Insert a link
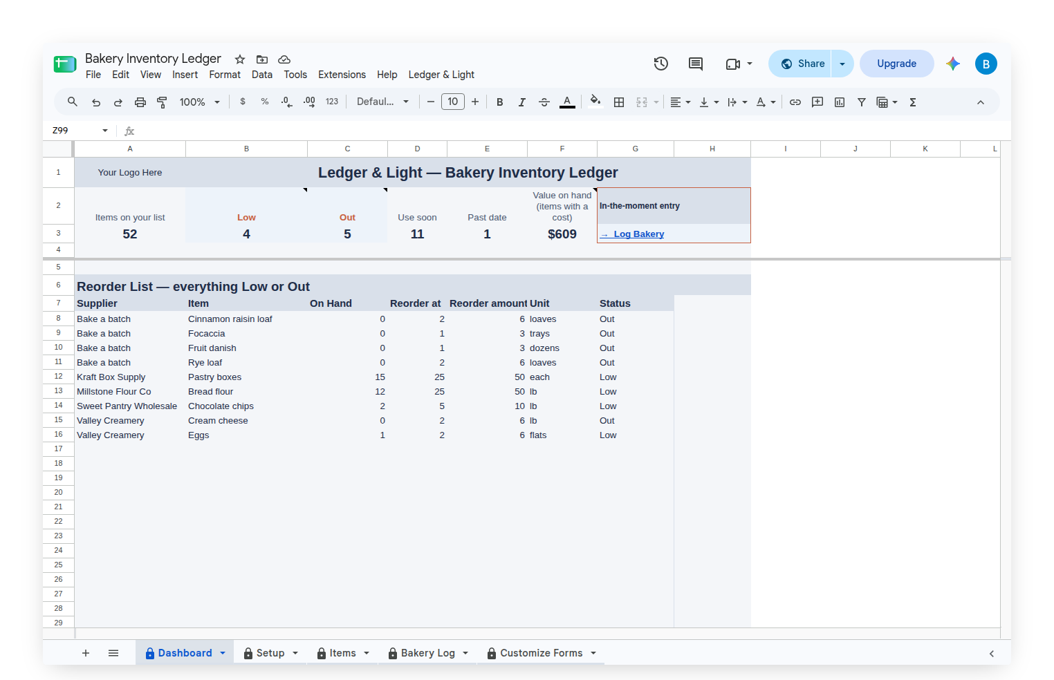Screen dimensions: 1054x680 tap(795, 102)
